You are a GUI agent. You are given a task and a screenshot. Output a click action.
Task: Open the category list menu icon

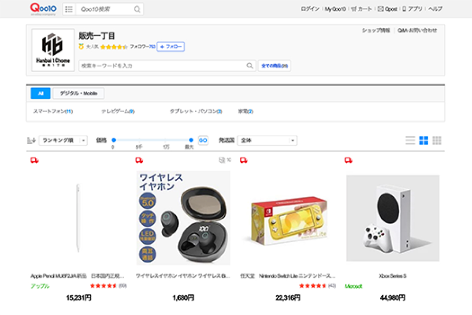(x=69, y=9)
